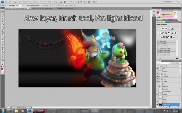The width and height of the screenshot is (182, 113).
Task: Expand the Kenneth layer group
Action: pos(160,77)
